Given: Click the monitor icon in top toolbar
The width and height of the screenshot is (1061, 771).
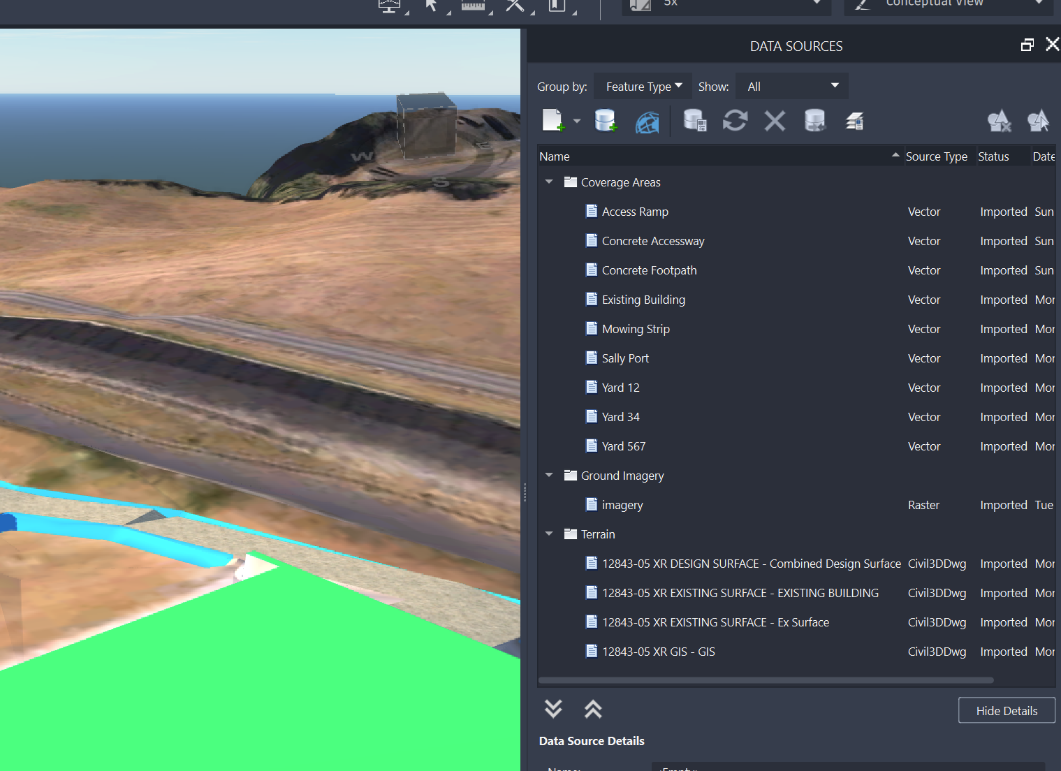Looking at the screenshot, I should tap(390, 6).
